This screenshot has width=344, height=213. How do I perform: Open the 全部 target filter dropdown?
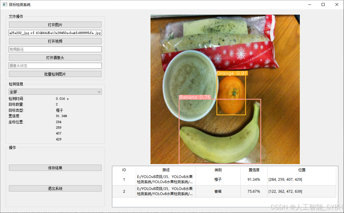[55, 92]
